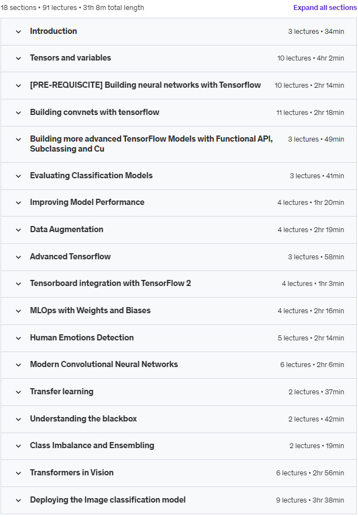Open Transformers in Vision section

(x=179, y=473)
